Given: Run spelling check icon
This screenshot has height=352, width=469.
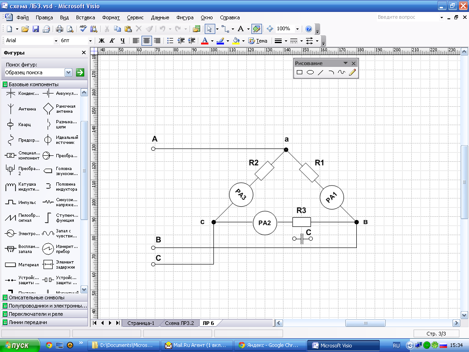Looking at the screenshot, I should click(83, 29).
